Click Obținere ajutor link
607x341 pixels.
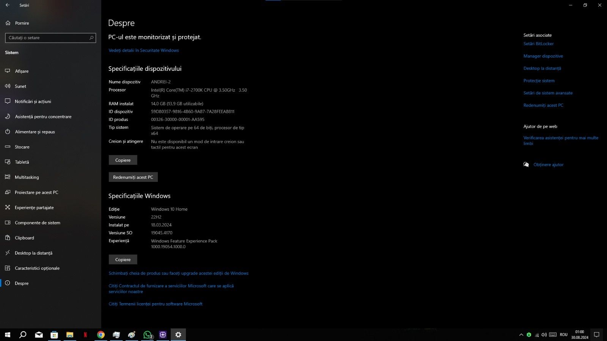[548, 165]
